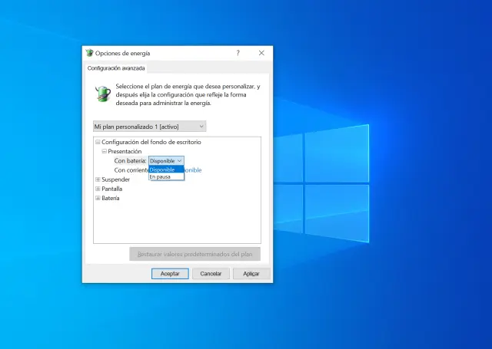The height and width of the screenshot is (349, 492).
Task: Click the power options icon in title bar
Action: [x=89, y=53]
